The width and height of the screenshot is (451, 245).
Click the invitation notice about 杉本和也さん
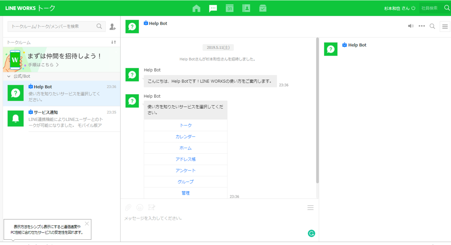[218, 59]
